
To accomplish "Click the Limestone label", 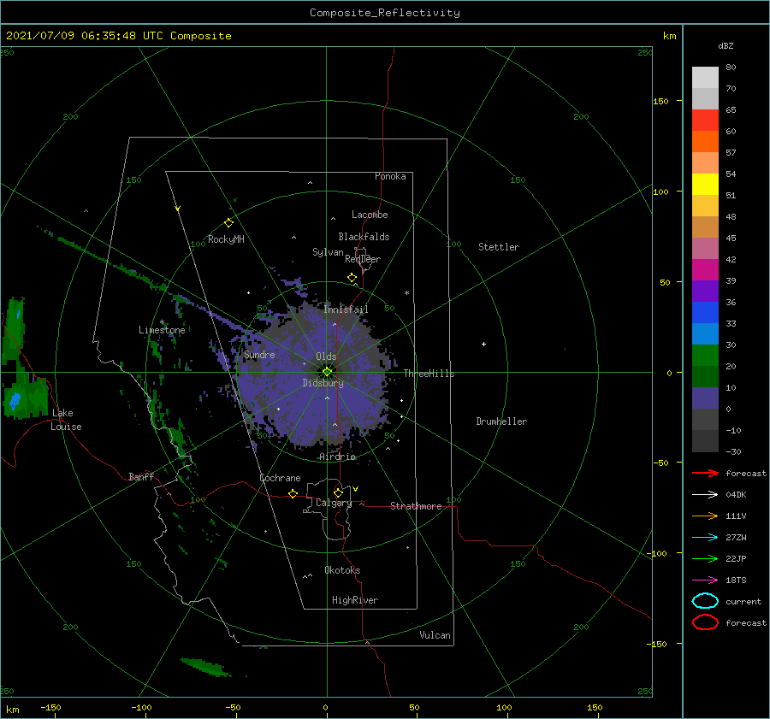I will (162, 330).
